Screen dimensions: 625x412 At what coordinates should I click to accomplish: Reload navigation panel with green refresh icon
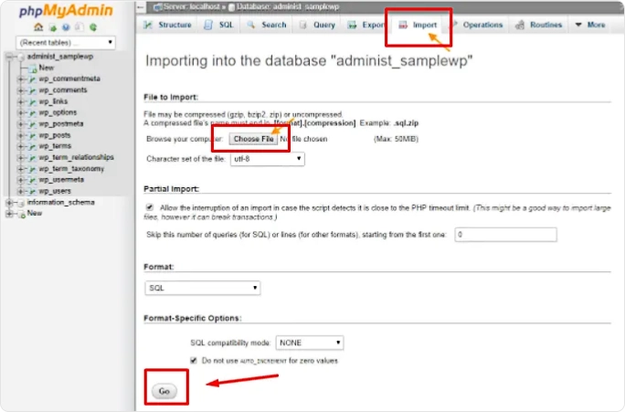[x=93, y=27]
